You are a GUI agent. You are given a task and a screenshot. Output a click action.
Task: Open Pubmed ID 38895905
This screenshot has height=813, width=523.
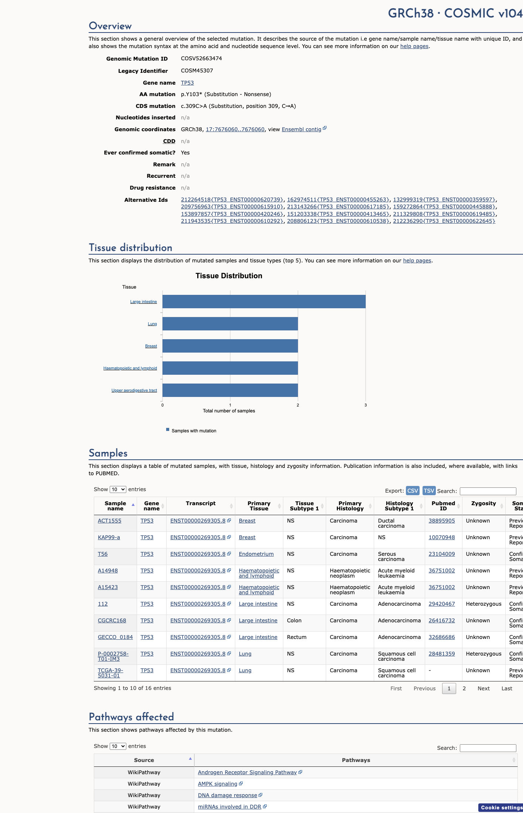(442, 521)
